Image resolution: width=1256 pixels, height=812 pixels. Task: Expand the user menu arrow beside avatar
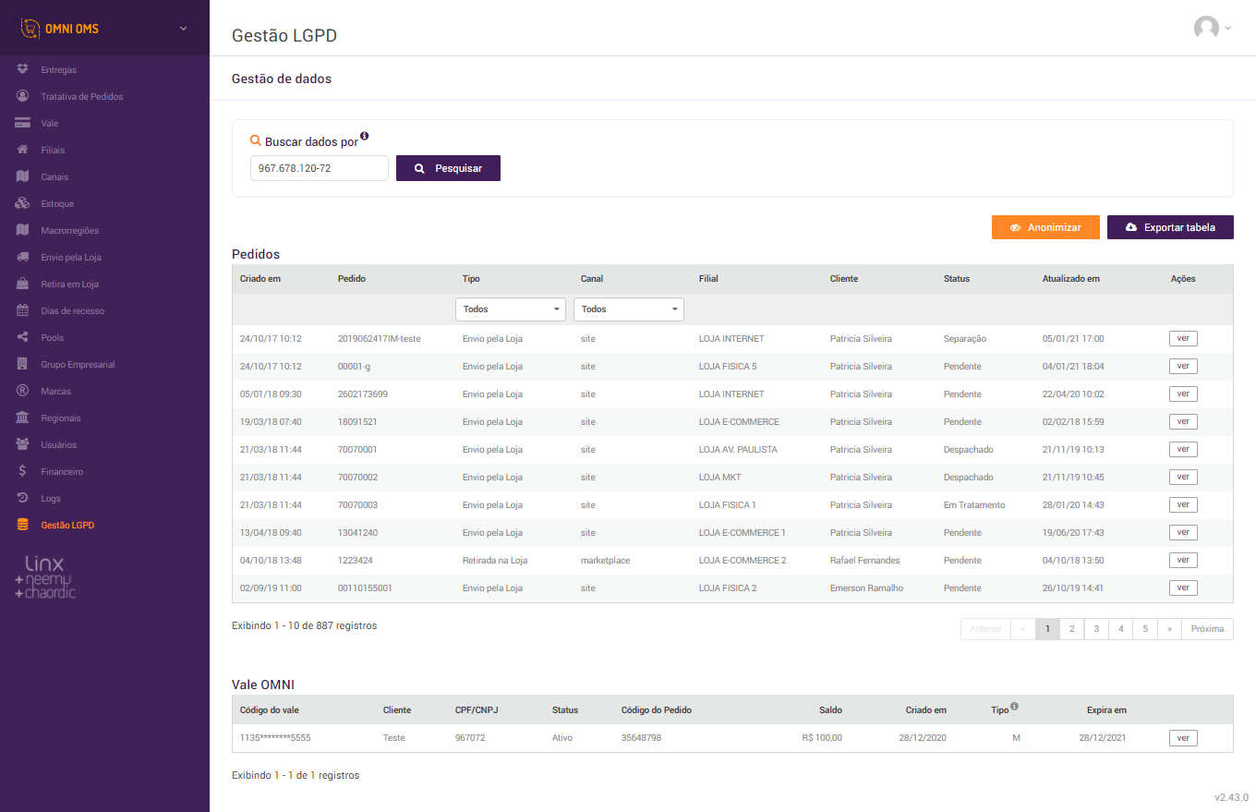coord(1227,29)
